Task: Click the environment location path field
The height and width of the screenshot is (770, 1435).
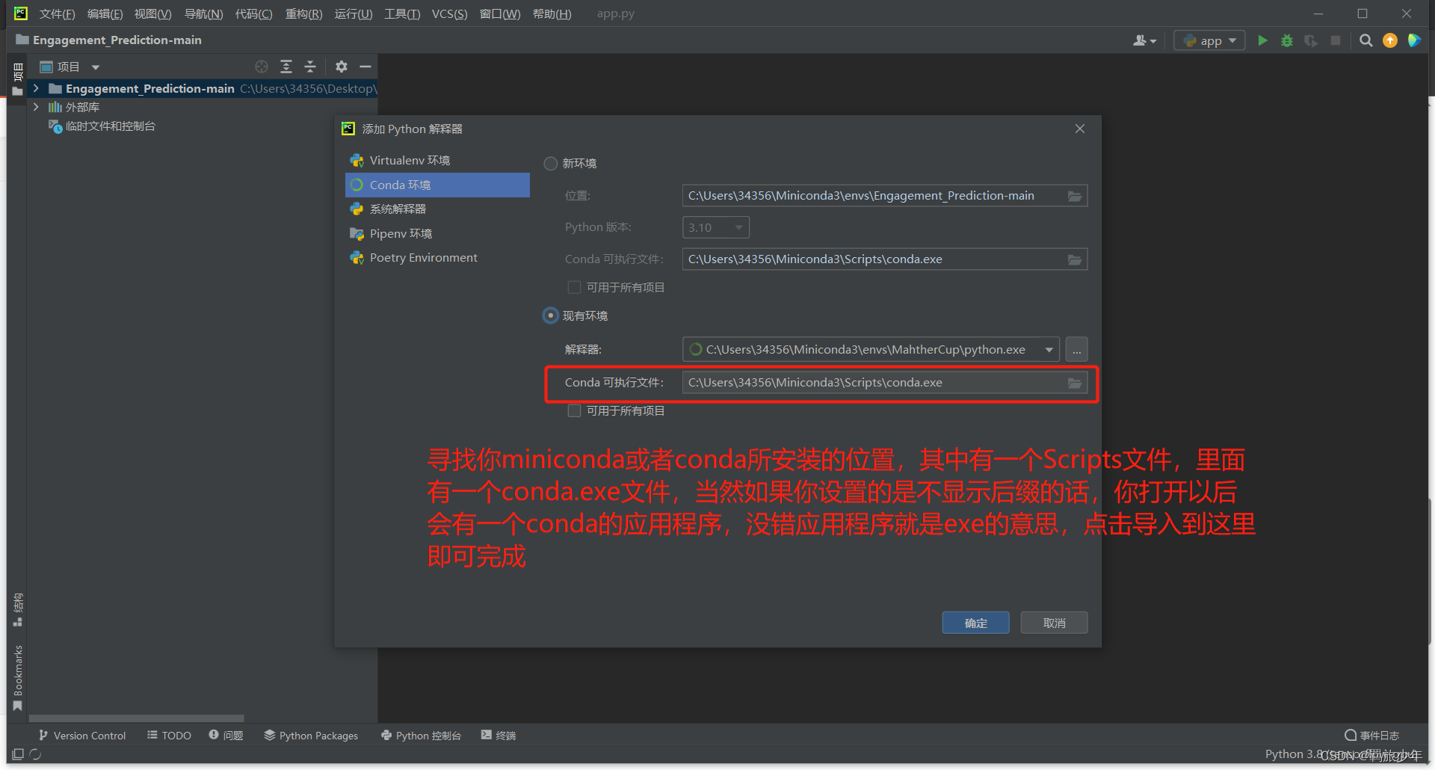Action: click(x=884, y=196)
